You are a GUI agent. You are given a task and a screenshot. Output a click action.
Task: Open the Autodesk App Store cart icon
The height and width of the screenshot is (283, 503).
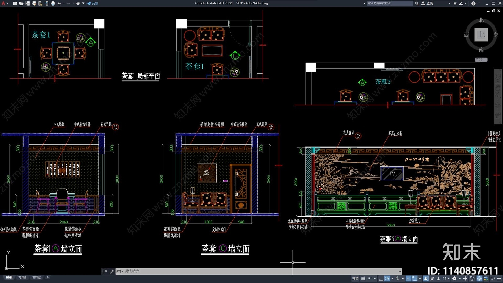(x=455, y=3)
